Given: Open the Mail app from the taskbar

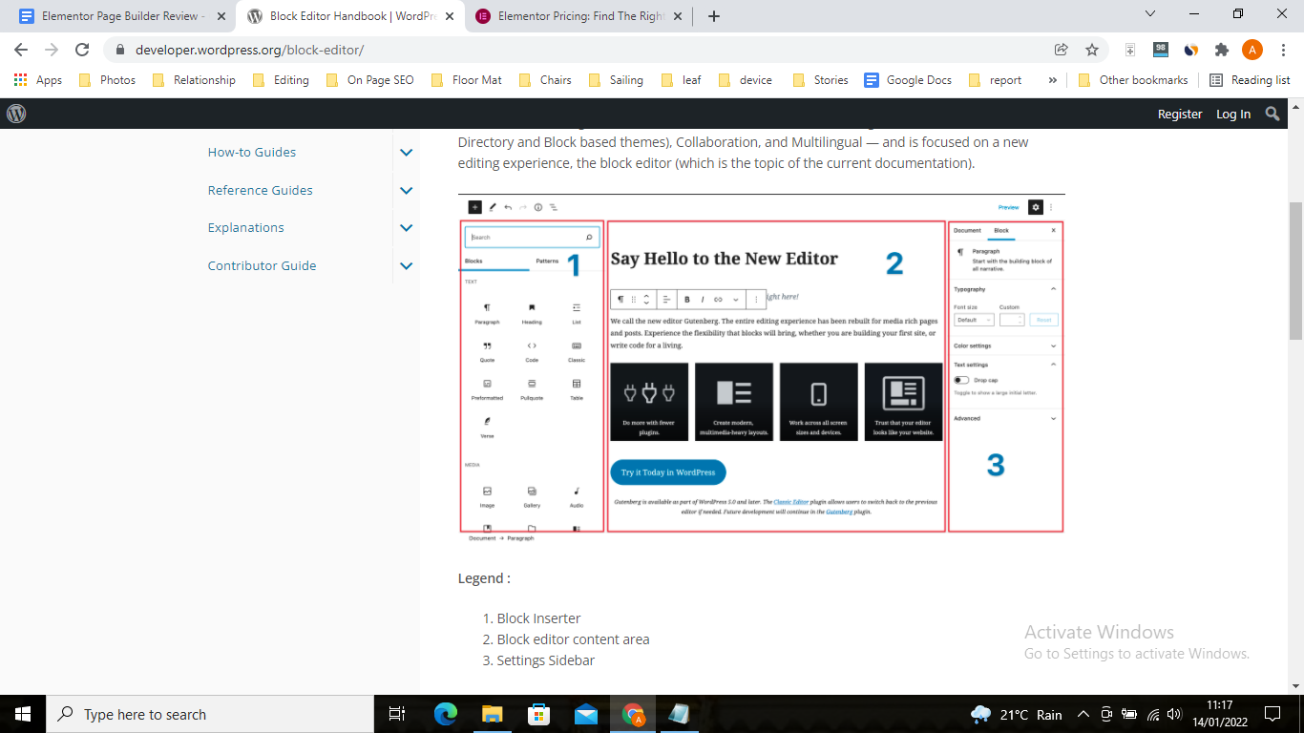Looking at the screenshot, I should [586, 714].
